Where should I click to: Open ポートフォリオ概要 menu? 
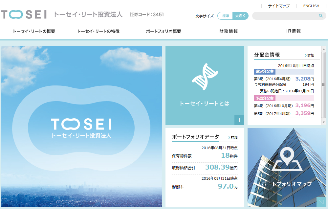(x=163, y=32)
